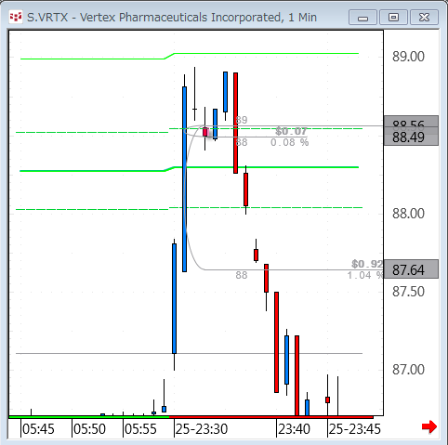This screenshot has width=448, height=445.
Task: Select the small pink candlestick near 88.5
Action: click(x=205, y=132)
